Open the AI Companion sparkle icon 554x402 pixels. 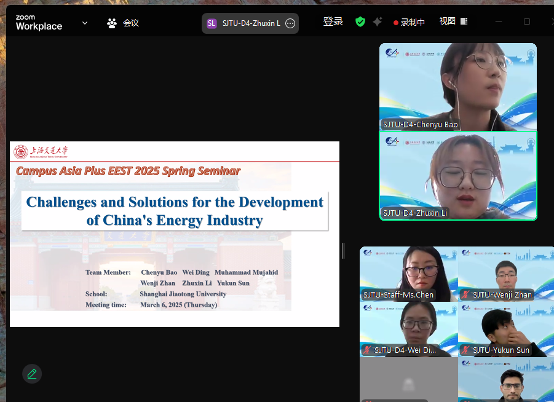click(378, 22)
